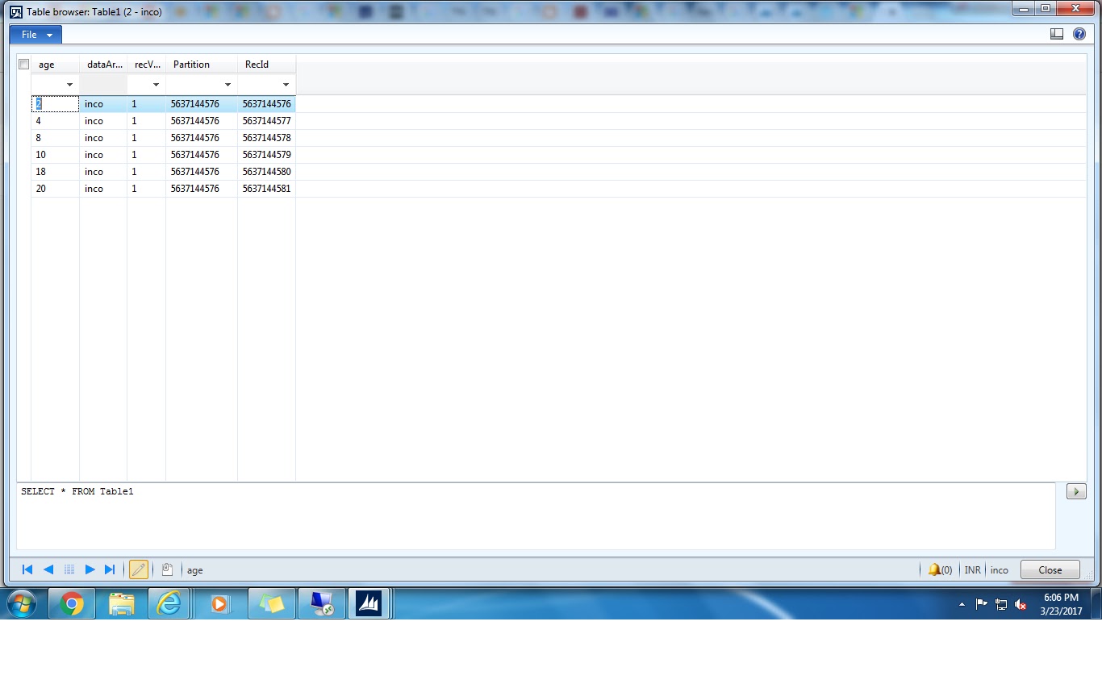
Task: Click the window layout icon near Help
Action: (1057, 34)
